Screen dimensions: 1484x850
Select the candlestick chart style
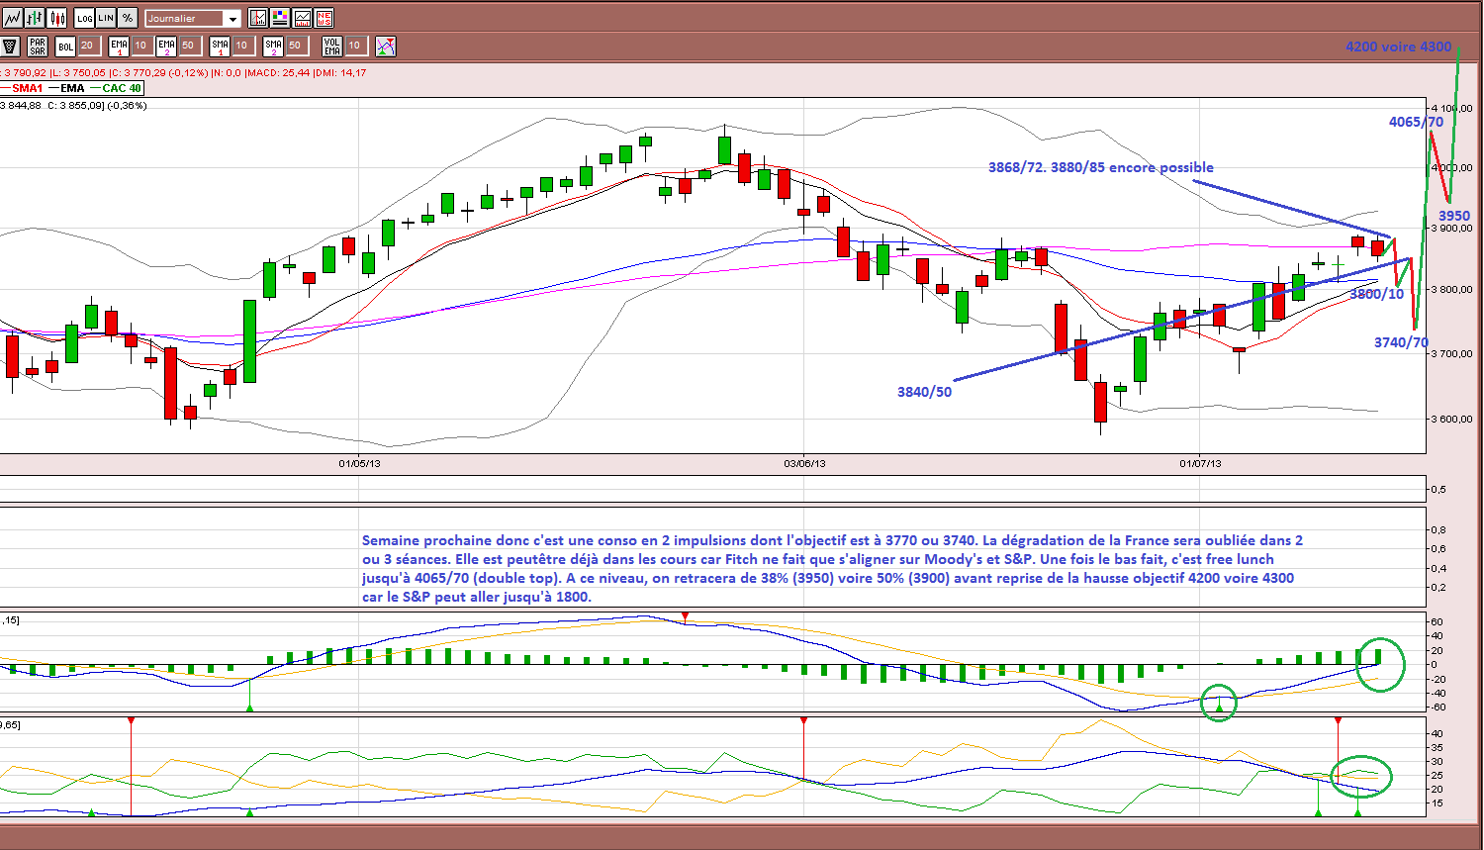tap(56, 18)
